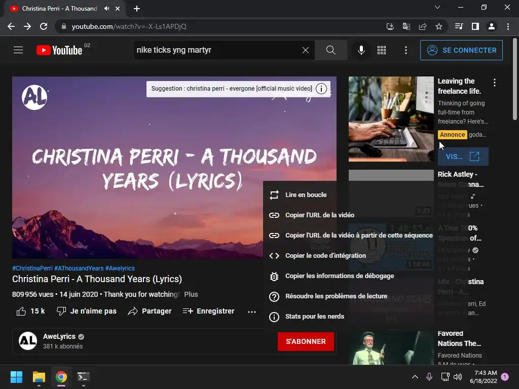Open the Chrome three-dot menu
Image resolution: width=519 pixels, height=389 pixels.
[x=508, y=26]
